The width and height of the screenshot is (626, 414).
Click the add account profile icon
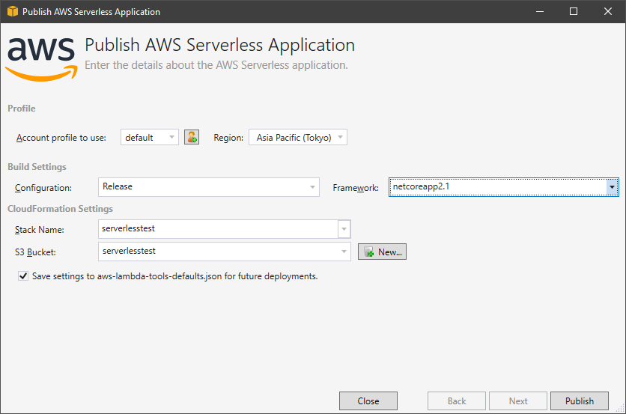[192, 137]
